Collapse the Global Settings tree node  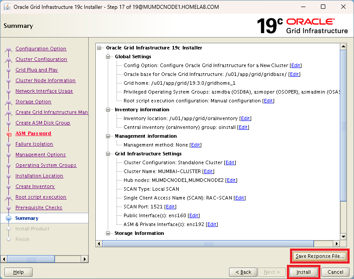(x=109, y=57)
